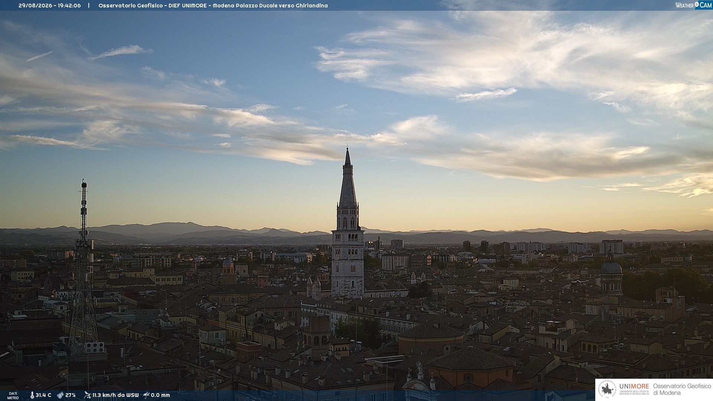Screen dimensions: 713x401
Task: Click the radio antenna tower top
Action: [84, 183]
